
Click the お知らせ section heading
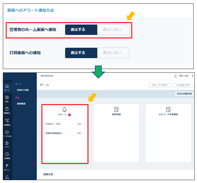[48, 174]
